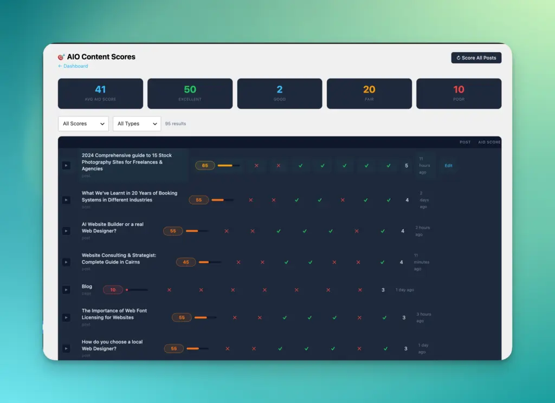Click first red X in Blog row
This screenshot has height=403, width=555.
click(x=169, y=290)
